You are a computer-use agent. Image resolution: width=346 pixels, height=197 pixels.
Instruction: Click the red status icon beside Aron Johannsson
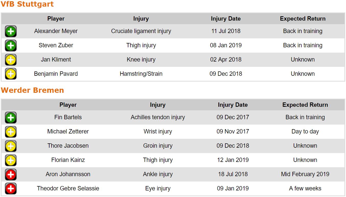pyautogui.click(x=11, y=175)
